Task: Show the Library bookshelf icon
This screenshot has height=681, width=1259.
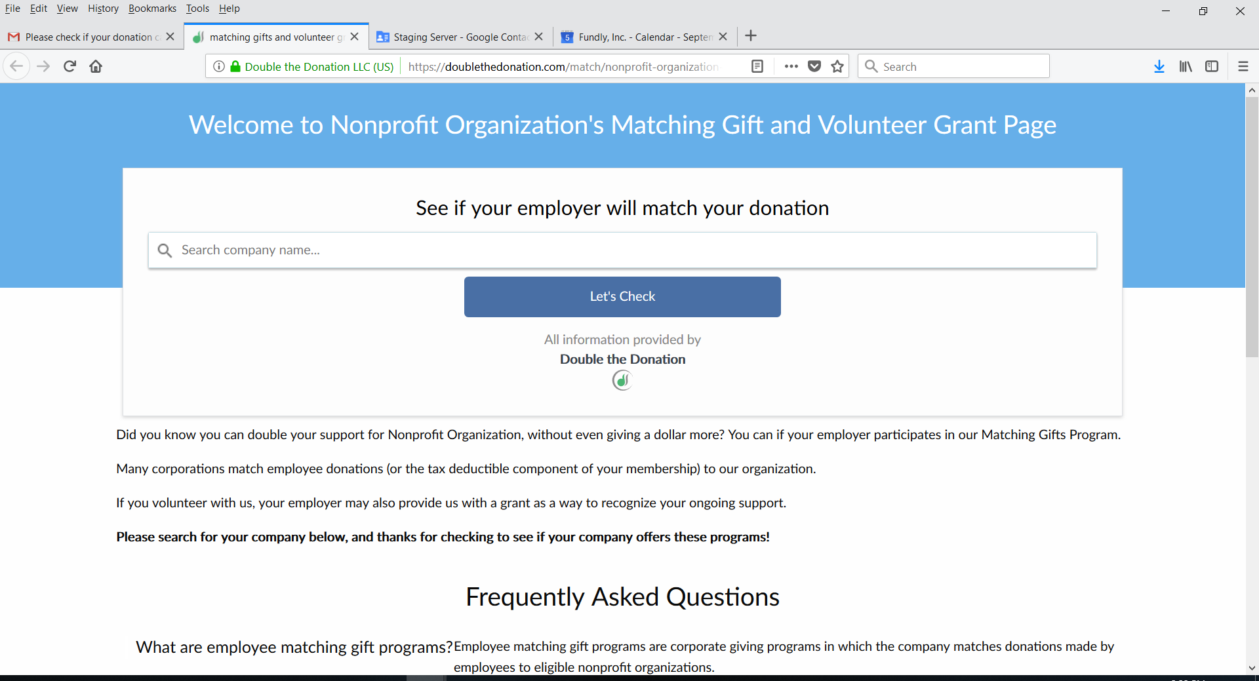Action: pos(1186,66)
